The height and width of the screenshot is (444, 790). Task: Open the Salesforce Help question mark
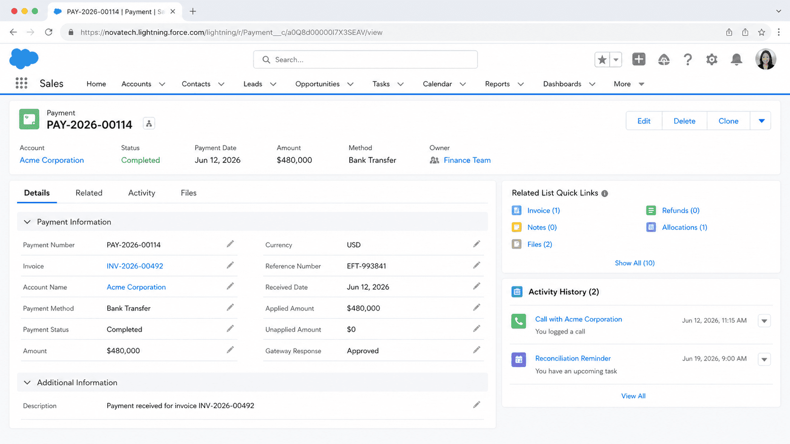(x=688, y=59)
